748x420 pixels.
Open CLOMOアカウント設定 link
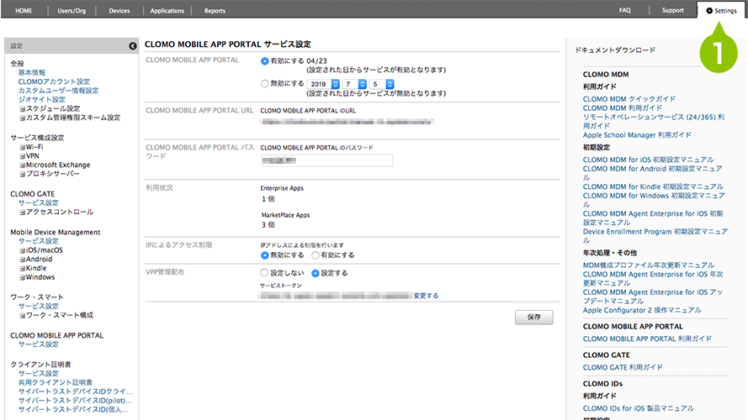54,81
